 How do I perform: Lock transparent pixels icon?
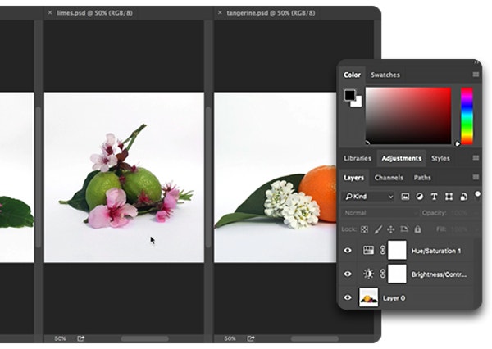click(x=364, y=229)
